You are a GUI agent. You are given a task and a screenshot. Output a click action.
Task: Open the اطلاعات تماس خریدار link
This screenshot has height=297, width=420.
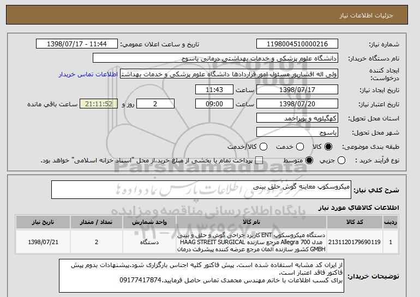coord(88,74)
